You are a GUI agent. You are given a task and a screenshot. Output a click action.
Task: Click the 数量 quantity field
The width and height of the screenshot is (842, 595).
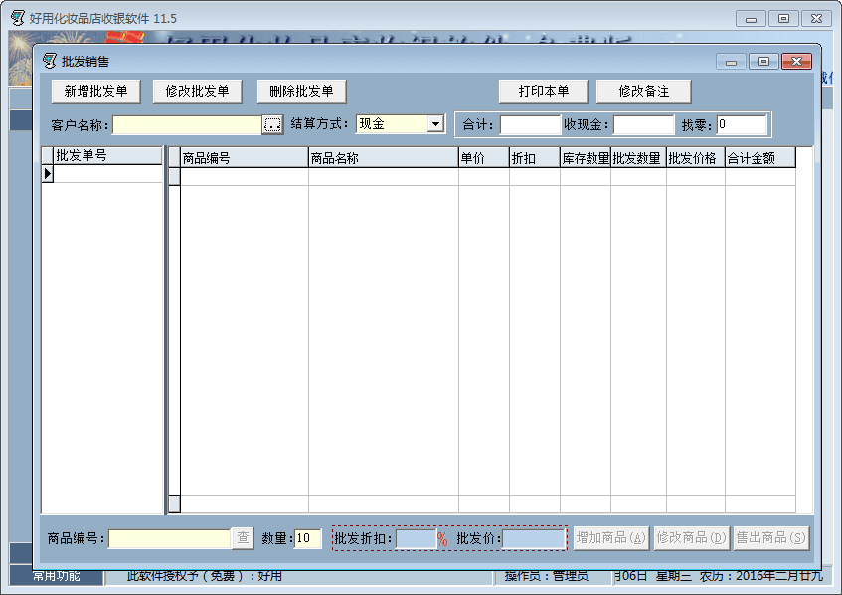coord(308,538)
